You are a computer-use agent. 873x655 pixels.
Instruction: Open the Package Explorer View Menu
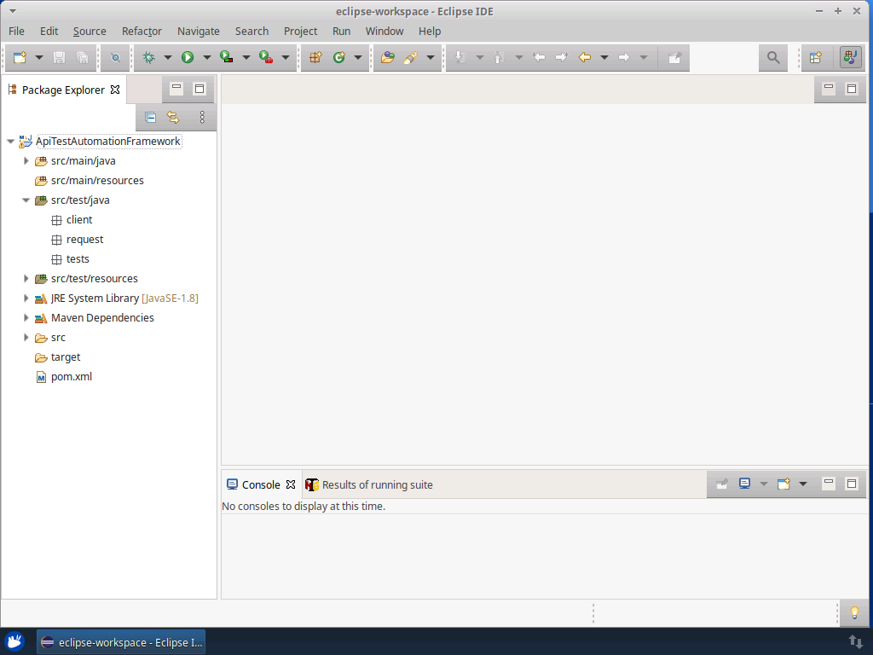tap(202, 117)
